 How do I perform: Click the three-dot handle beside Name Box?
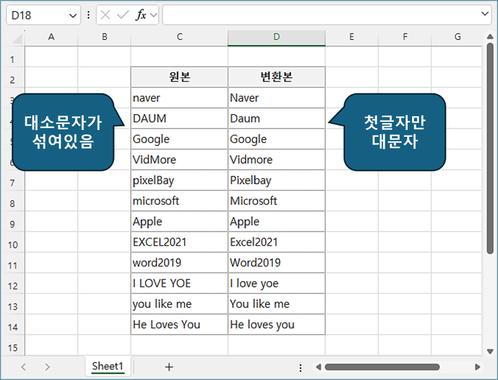pos(88,15)
